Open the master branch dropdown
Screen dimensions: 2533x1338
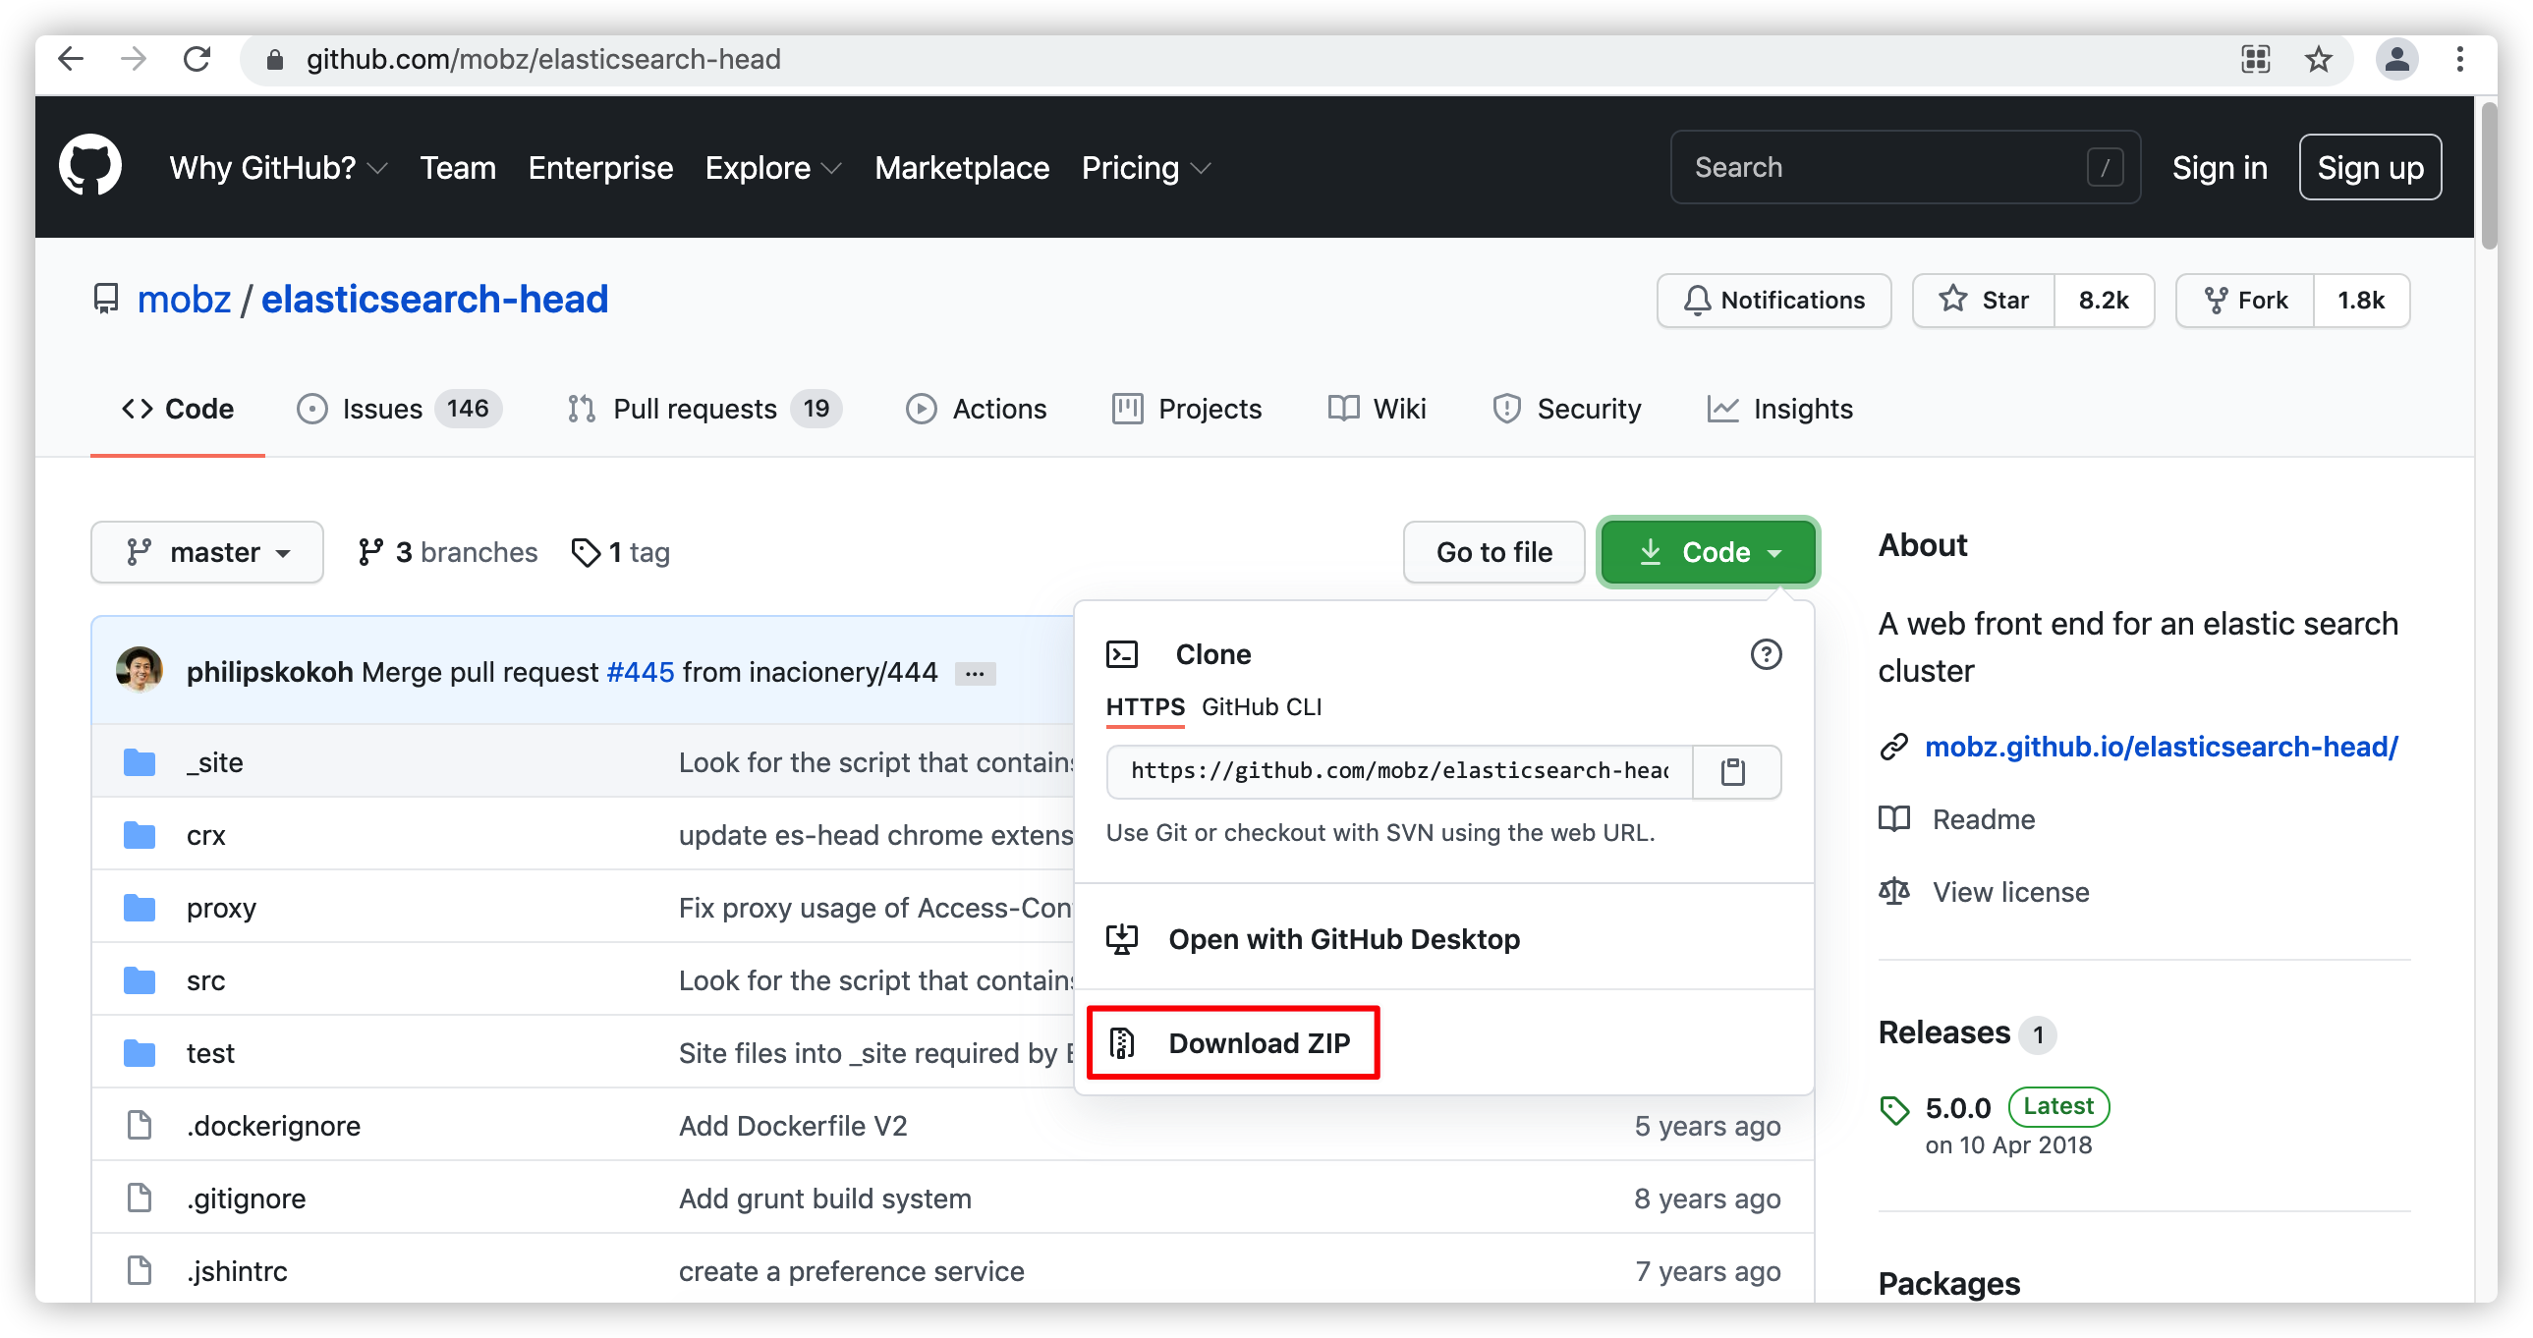pos(206,552)
